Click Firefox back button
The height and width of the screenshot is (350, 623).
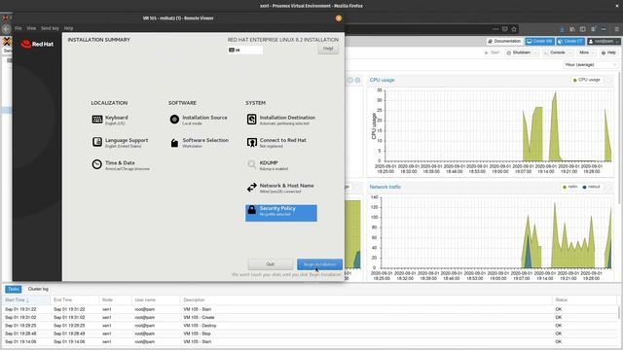pyautogui.click(x=6, y=29)
